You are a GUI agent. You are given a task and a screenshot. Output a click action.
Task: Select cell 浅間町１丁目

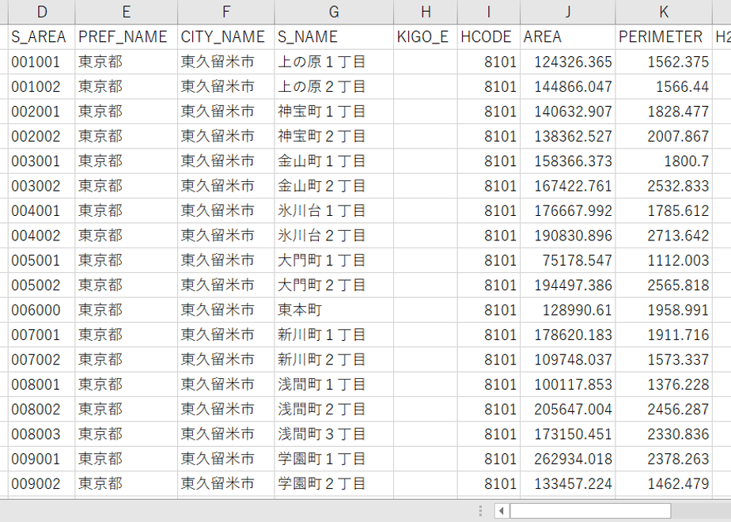pyautogui.click(x=334, y=384)
